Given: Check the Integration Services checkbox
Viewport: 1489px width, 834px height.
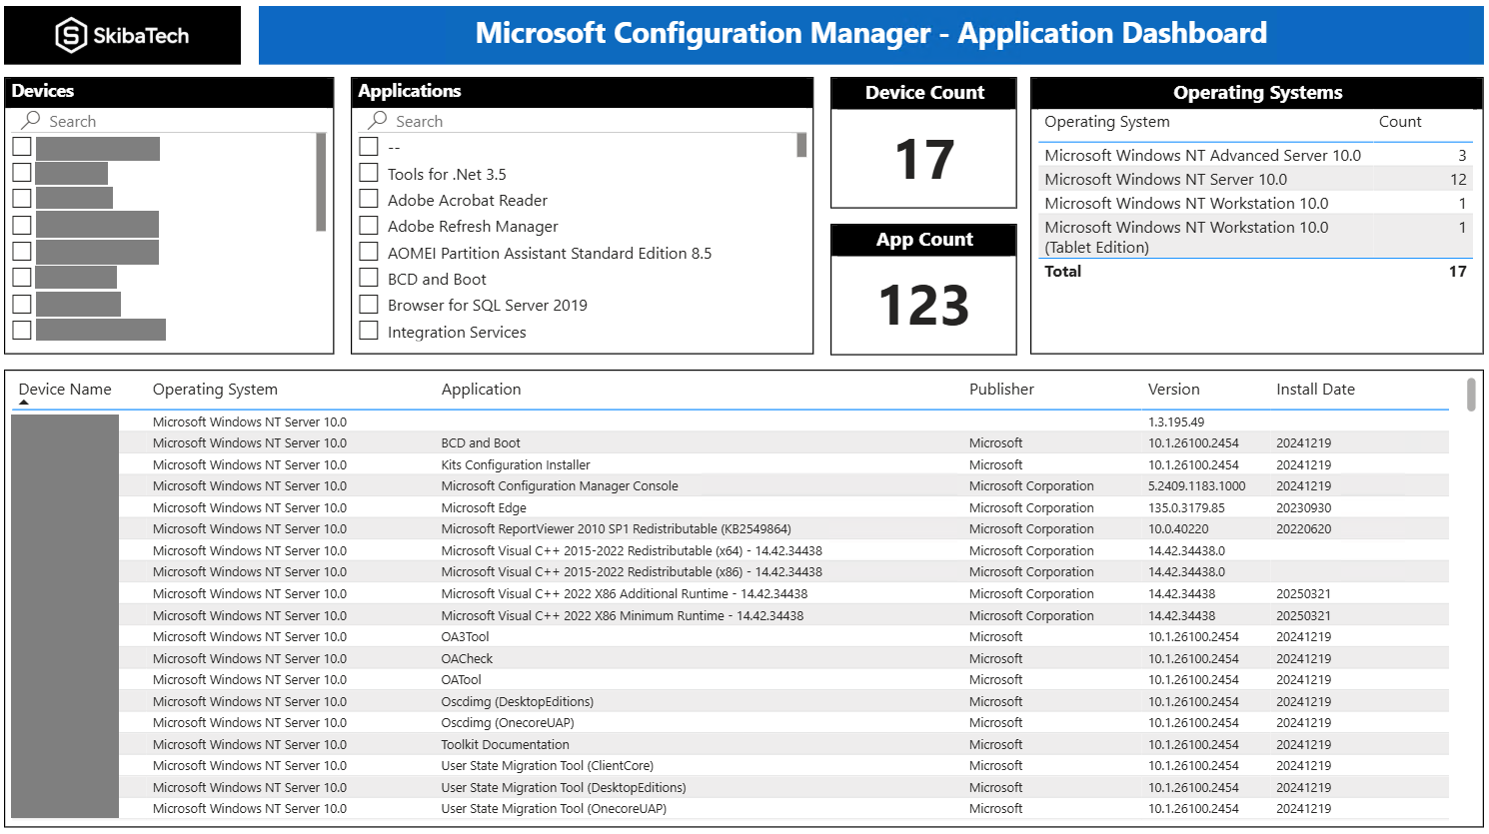Looking at the screenshot, I should (368, 331).
